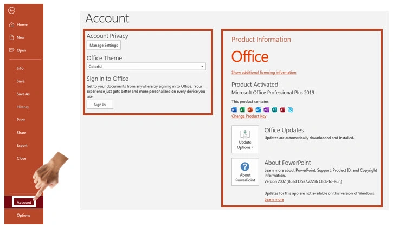Open Show additional licensing information link
This screenshot has width=393, height=227.
tap(263, 72)
